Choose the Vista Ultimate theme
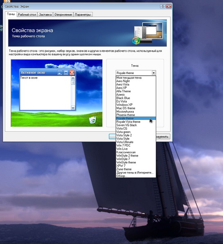This screenshot has width=223, height=244. coord(136,142)
